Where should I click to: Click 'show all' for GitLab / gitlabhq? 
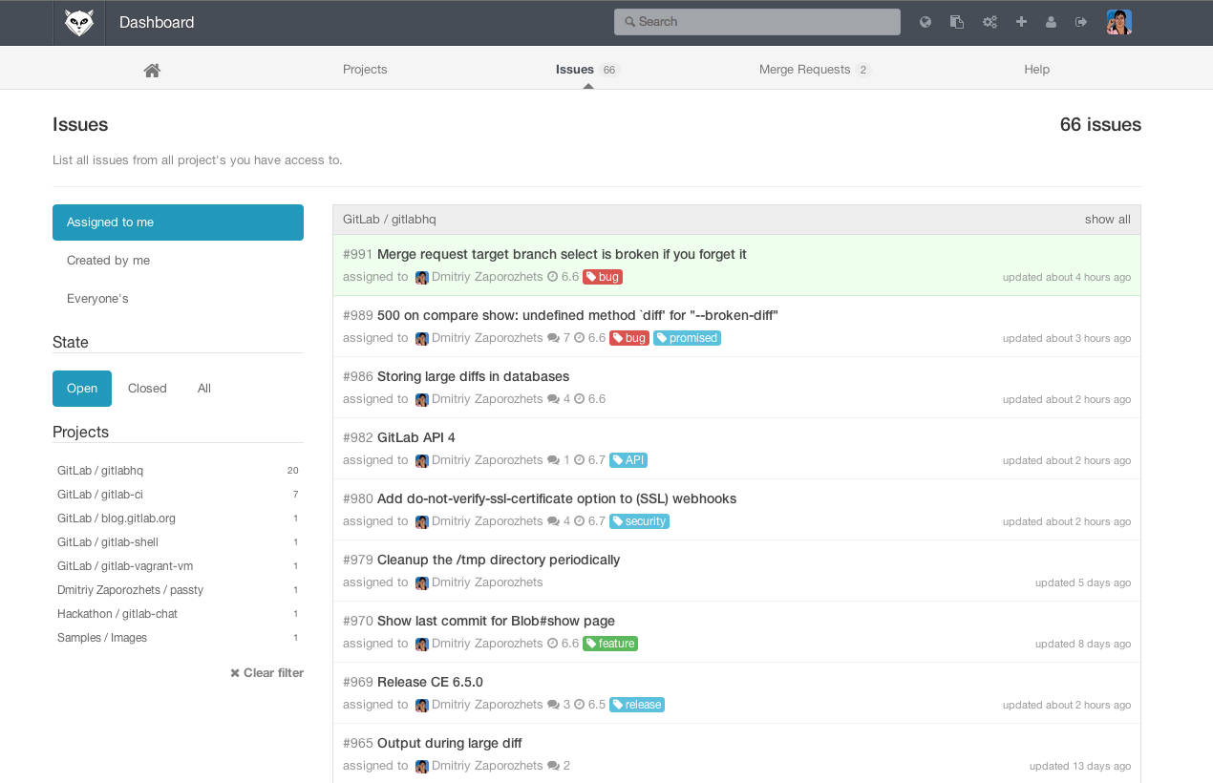(x=1107, y=220)
